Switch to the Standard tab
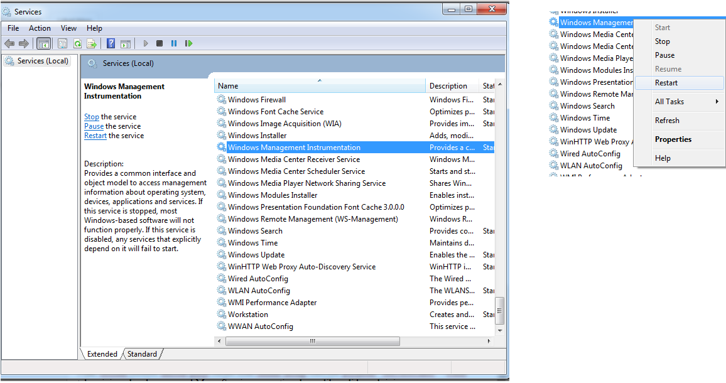 [x=142, y=353]
